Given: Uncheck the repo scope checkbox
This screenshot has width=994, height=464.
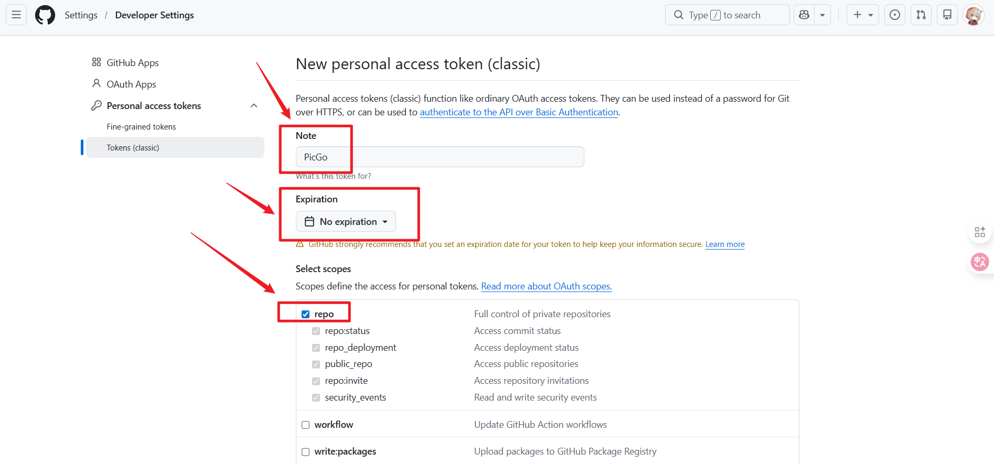Looking at the screenshot, I should click(x=306, y=315).
